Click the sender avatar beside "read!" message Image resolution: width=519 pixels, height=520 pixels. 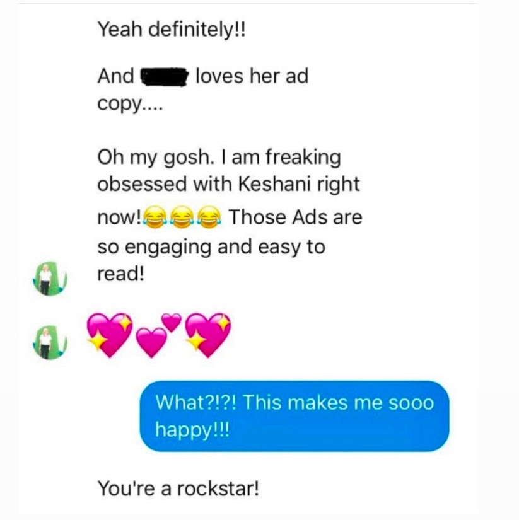[x=50, y=278]
